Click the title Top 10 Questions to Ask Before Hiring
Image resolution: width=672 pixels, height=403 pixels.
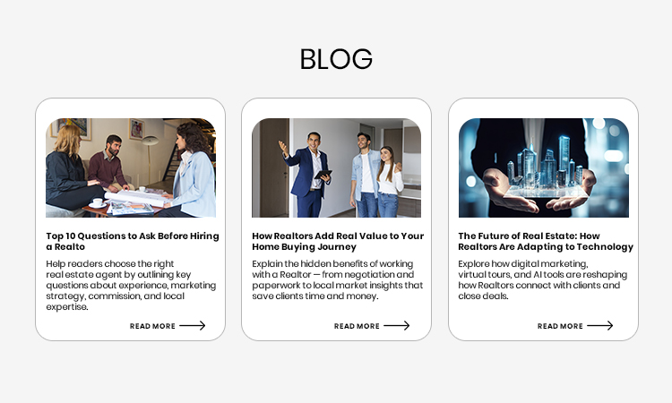click(x=133, y=241)
